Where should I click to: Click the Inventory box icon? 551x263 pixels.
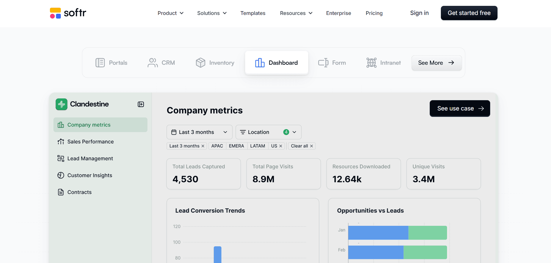201,63
